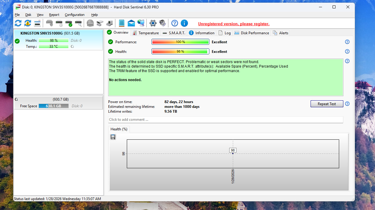Click the Repeat Test button

327,104
